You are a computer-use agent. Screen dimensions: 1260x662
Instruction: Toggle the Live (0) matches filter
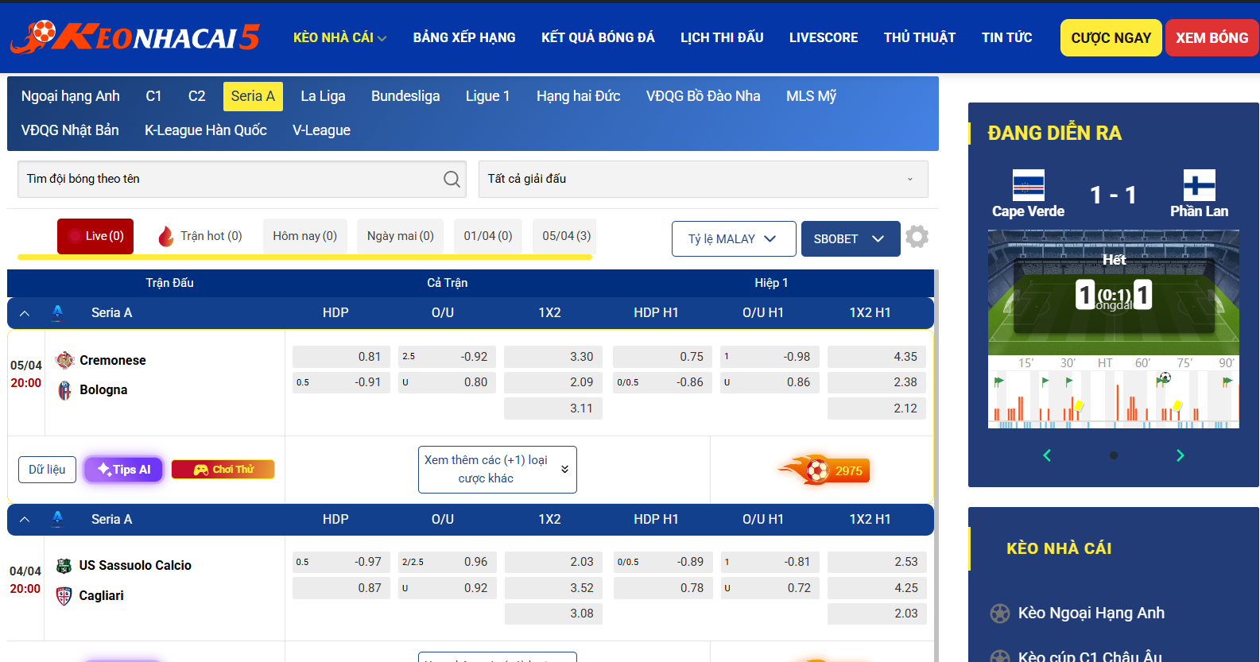(x=95, y=236)
